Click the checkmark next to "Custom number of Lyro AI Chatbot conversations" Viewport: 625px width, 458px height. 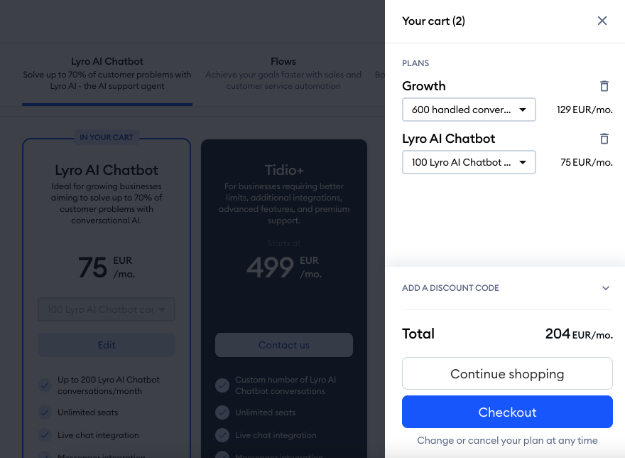click(222, 385)
